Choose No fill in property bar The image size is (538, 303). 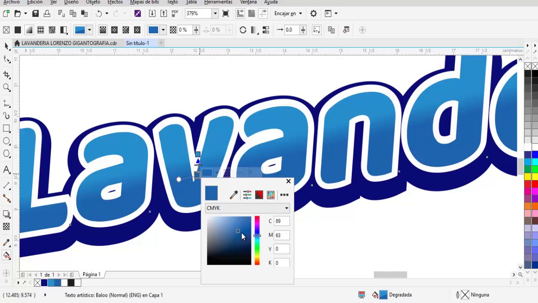(x=6, y=30)
